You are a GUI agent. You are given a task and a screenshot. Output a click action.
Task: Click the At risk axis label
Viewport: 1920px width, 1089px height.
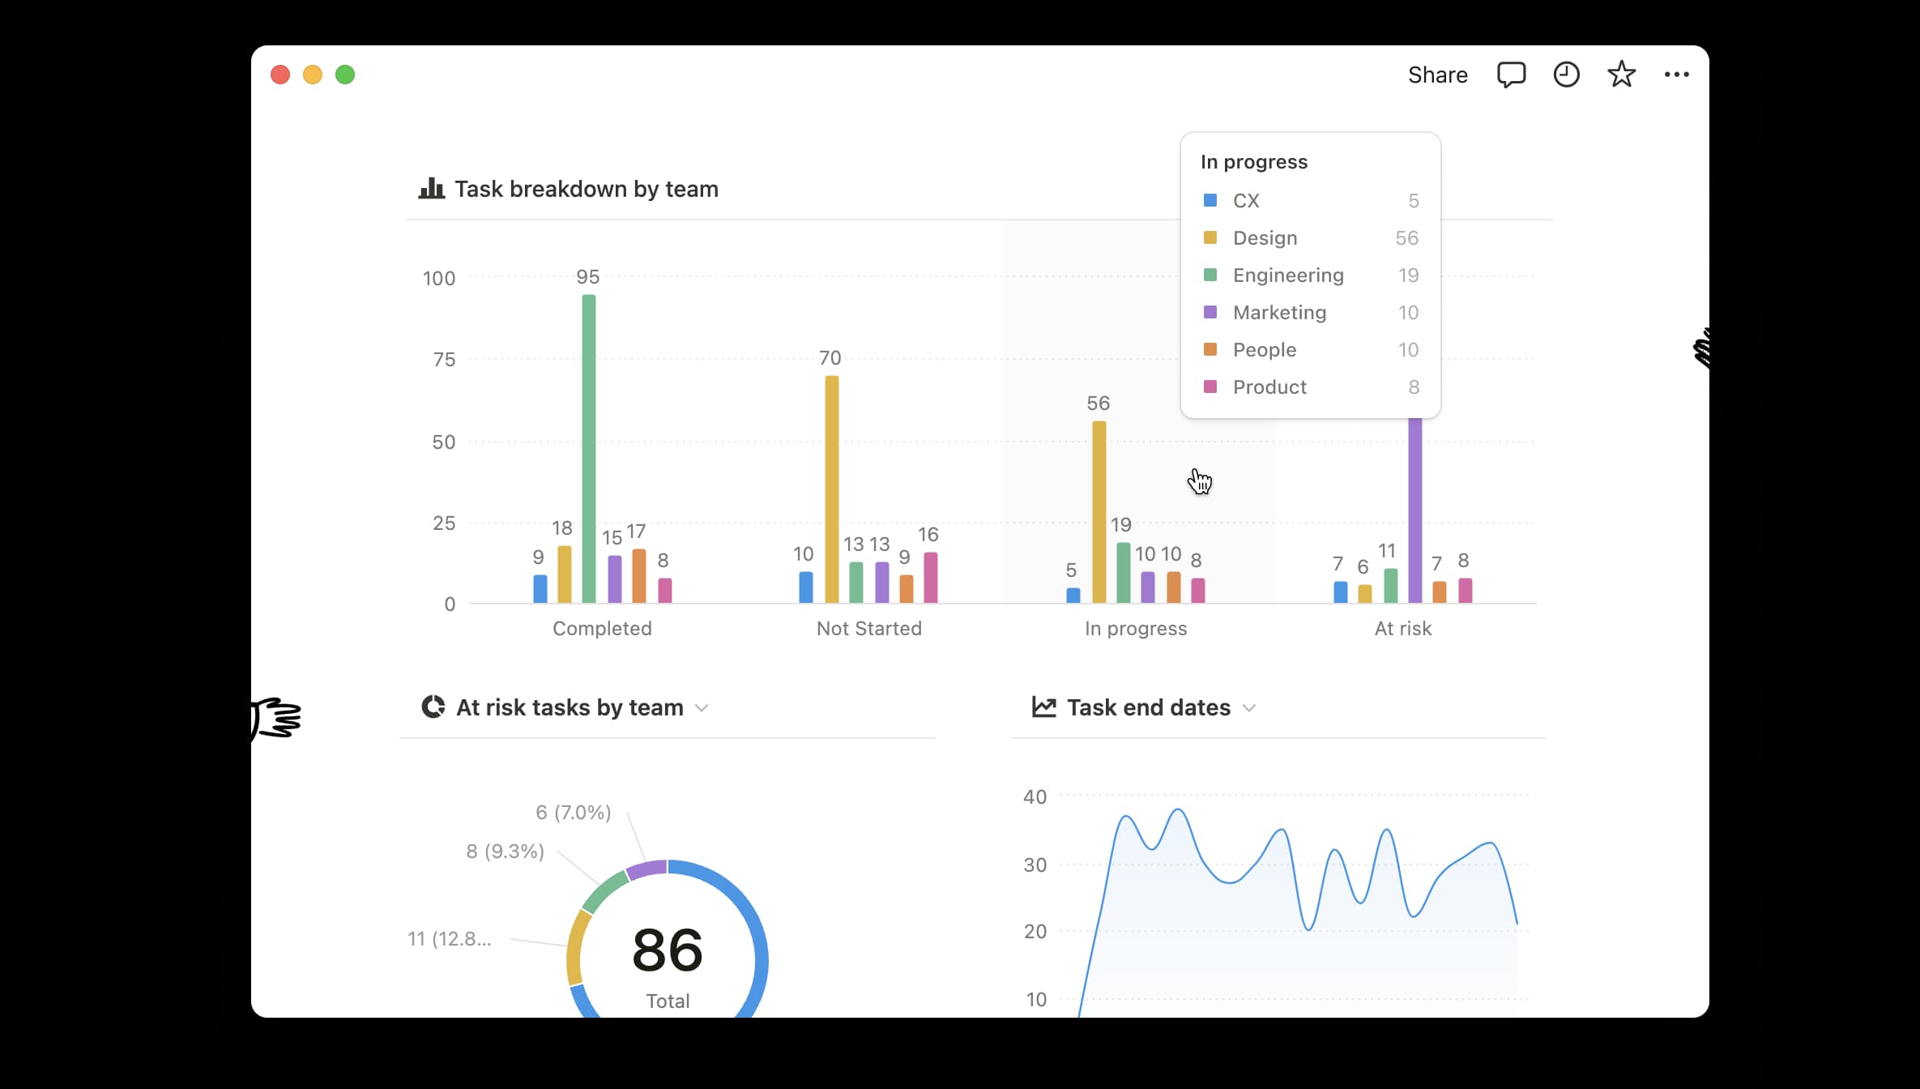pos(1402,629)
